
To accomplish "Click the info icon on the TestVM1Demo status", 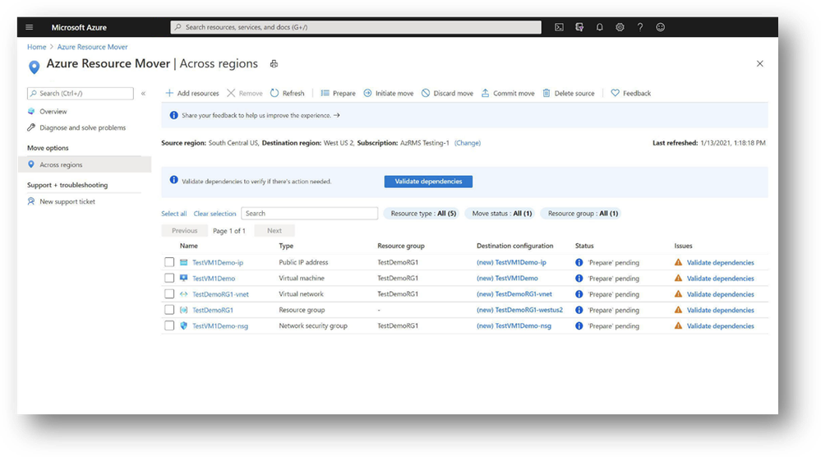I will [x=579, y=278].
